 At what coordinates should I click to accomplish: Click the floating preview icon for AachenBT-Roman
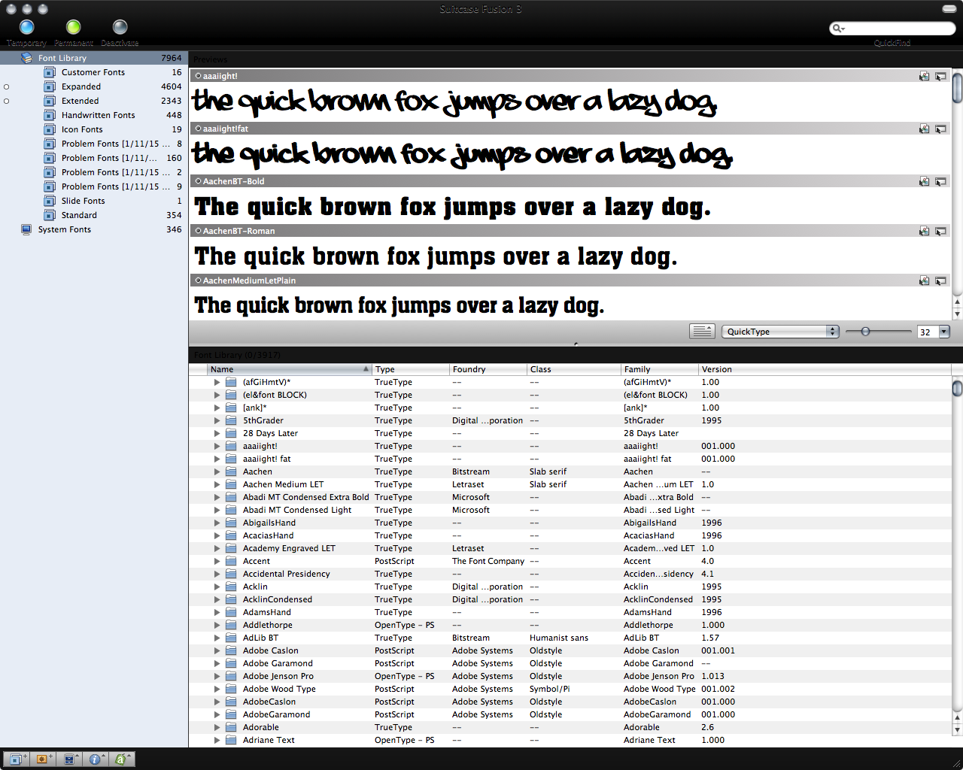click(x=940, y=231)
